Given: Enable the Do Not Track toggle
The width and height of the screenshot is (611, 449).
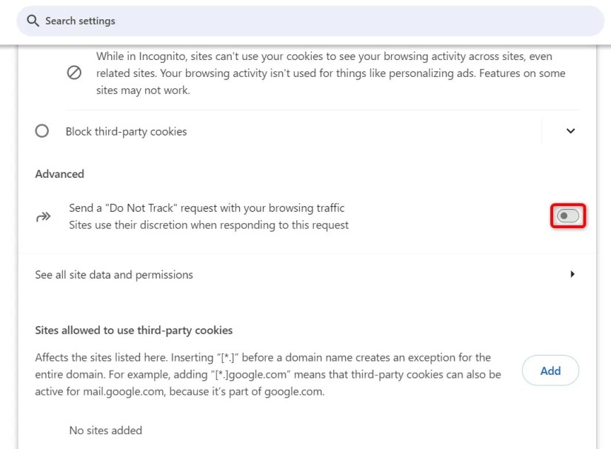Looking at the screenshot, I should coord(568,216).
